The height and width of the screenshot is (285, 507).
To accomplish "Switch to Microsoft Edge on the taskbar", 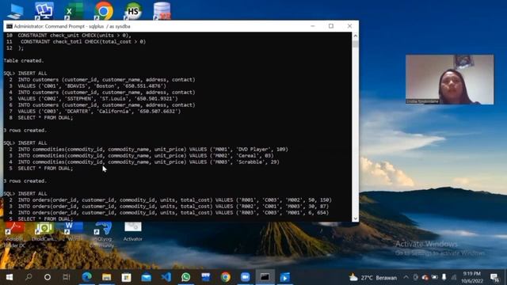I will pos(86,277).
